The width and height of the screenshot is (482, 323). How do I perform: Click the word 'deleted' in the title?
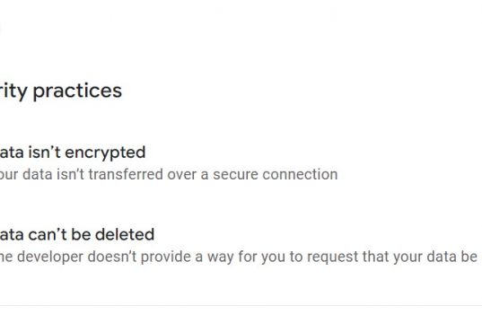coord(125,235)
